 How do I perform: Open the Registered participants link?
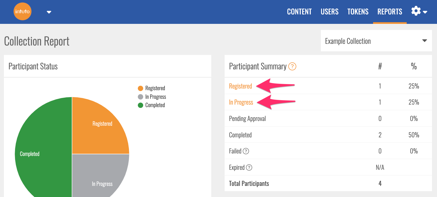coord(240,86)
